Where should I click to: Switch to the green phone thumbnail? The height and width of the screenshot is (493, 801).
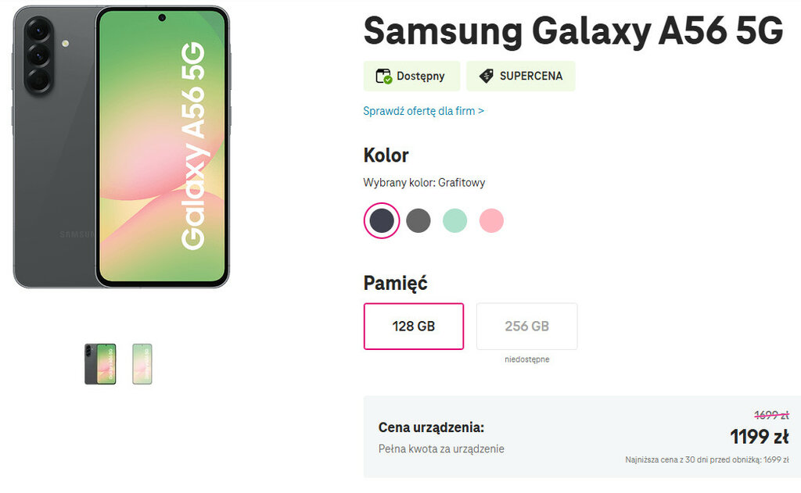tap(142, 364)
